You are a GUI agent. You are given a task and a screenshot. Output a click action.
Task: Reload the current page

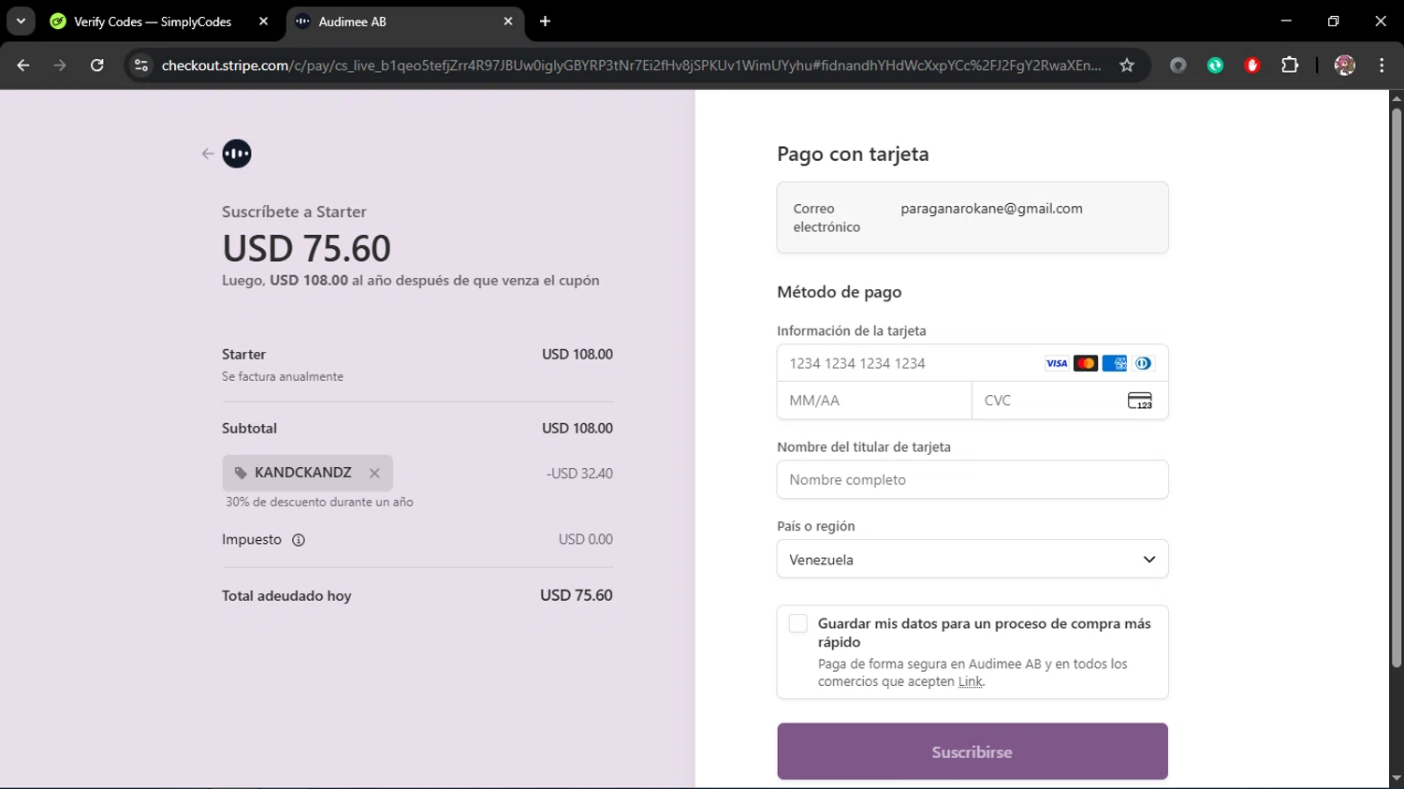pos(97,65)
